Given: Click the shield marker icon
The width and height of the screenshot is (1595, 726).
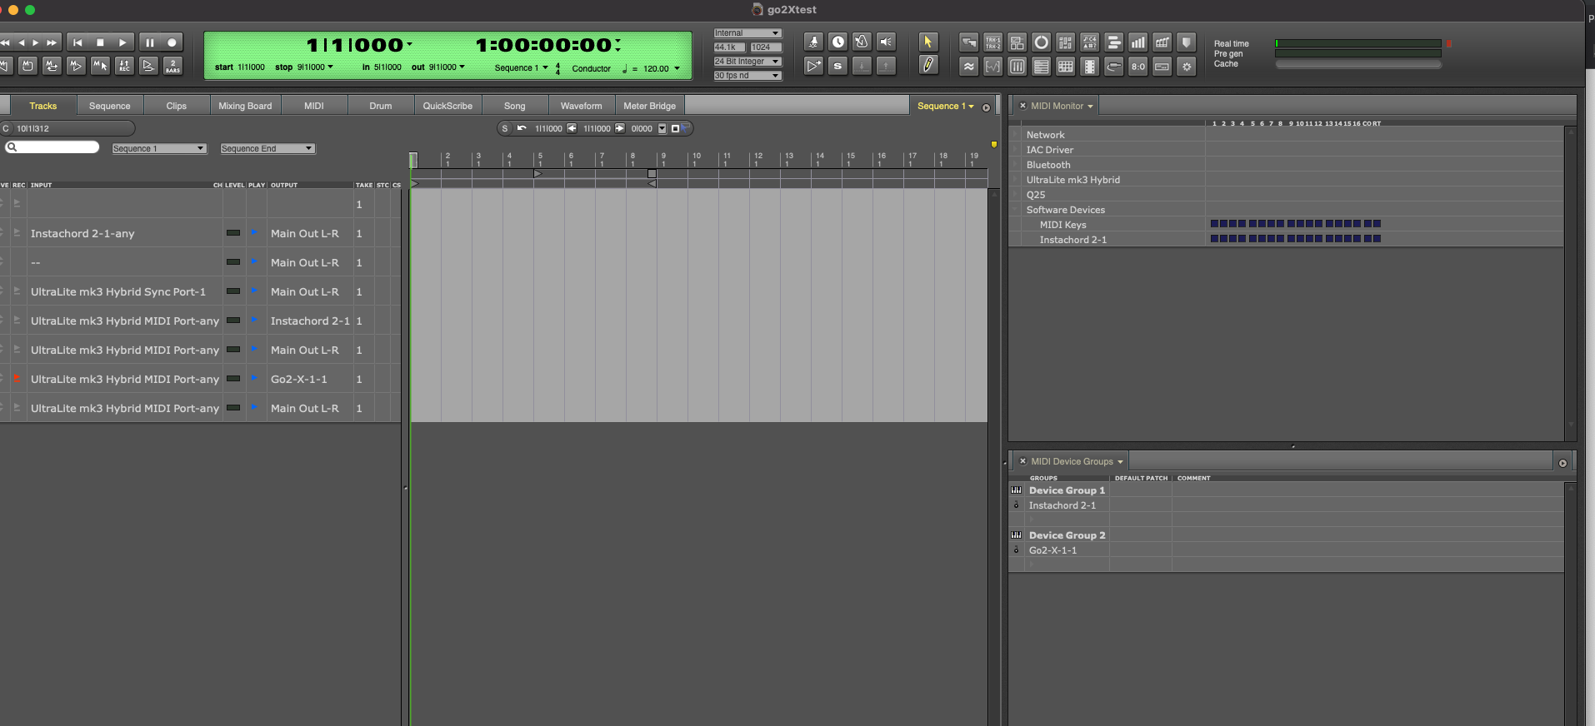Looking at the screenshot, I should coord(1186,42).
